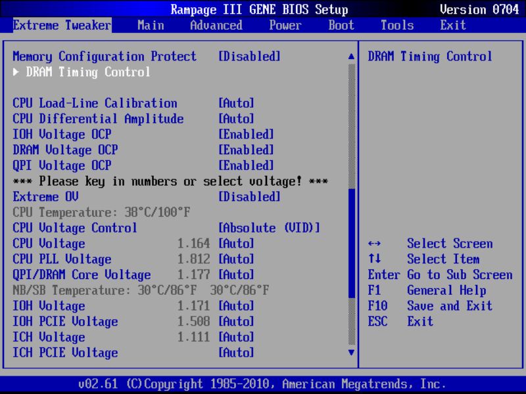Viewport: 526px width, 394px height.
Task: Click the CPU PLL Voltage reading 1.812
Action: [x=193, y=259]
